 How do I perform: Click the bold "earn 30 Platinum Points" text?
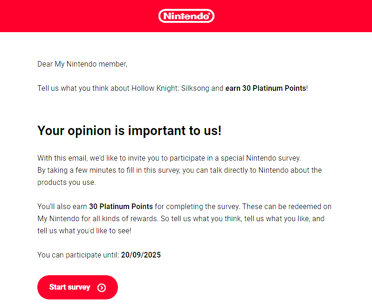pyautogui.click(x=265, y=88)
